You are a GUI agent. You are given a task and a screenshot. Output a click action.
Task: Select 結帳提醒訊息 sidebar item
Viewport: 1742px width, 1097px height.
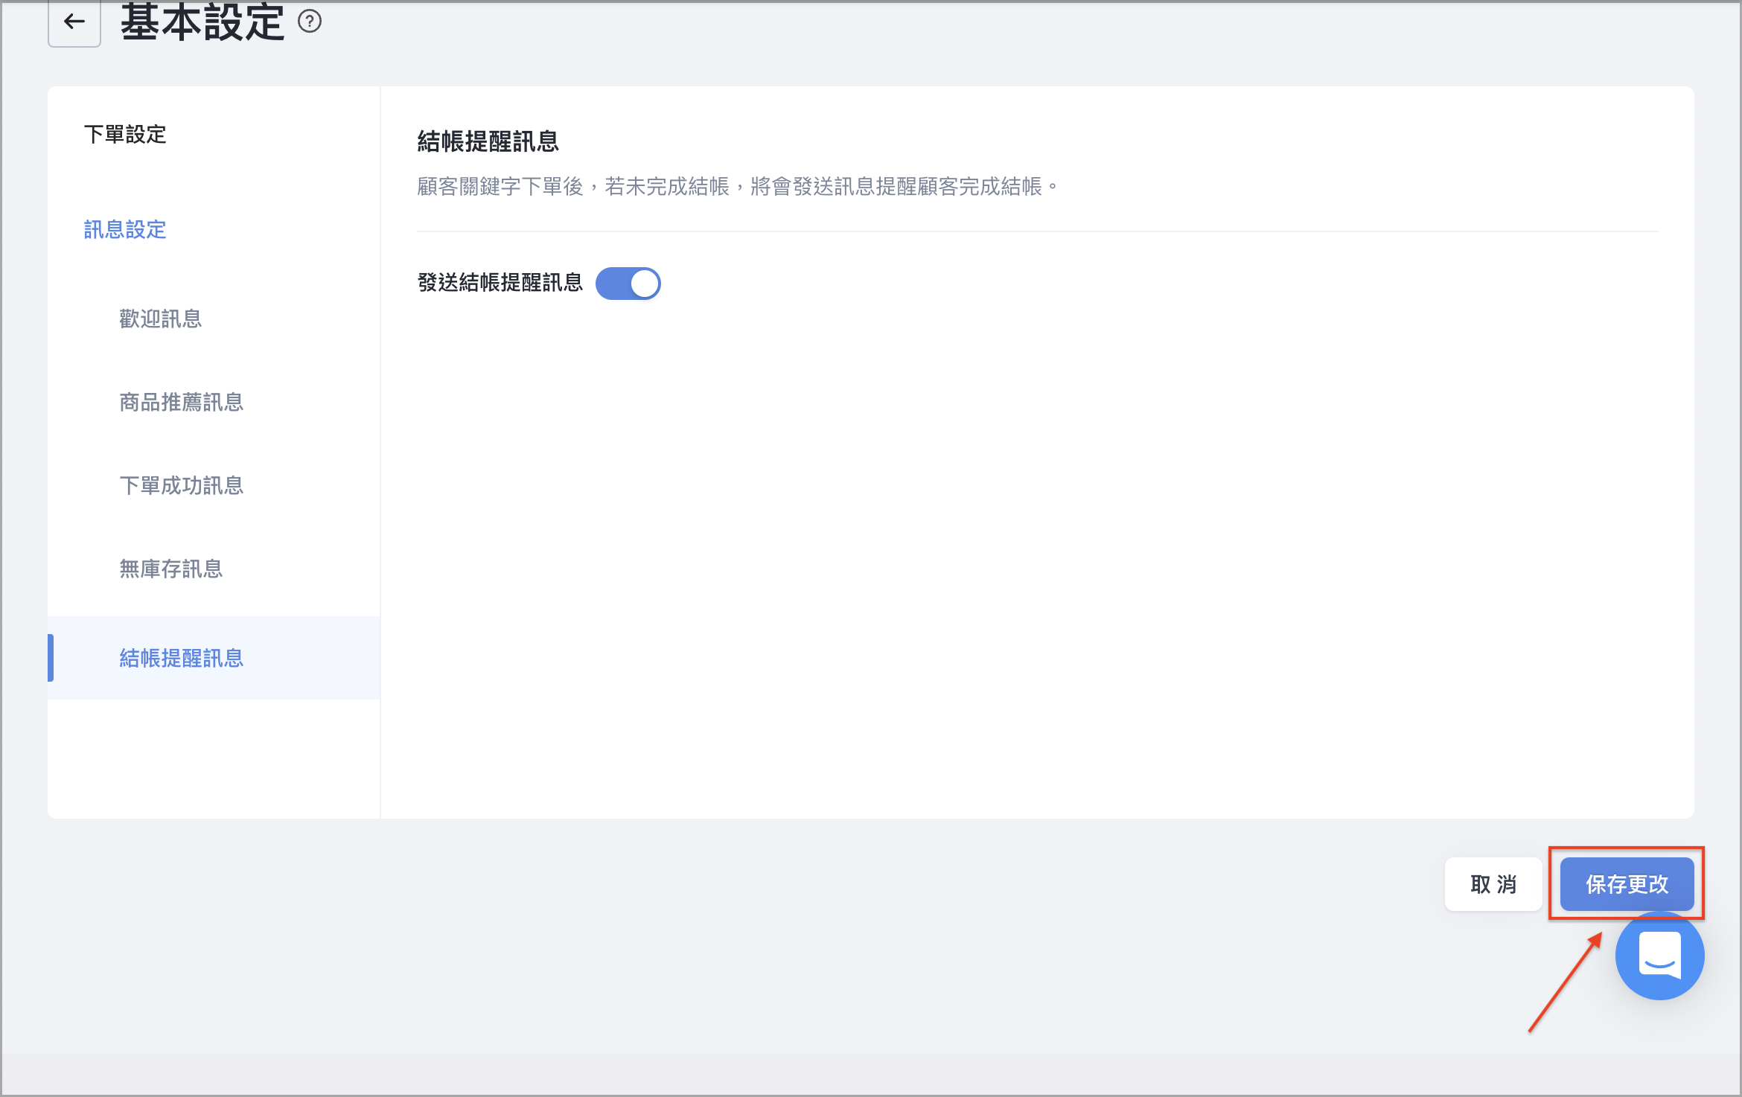pyautogui.click(x=214, y=658)
